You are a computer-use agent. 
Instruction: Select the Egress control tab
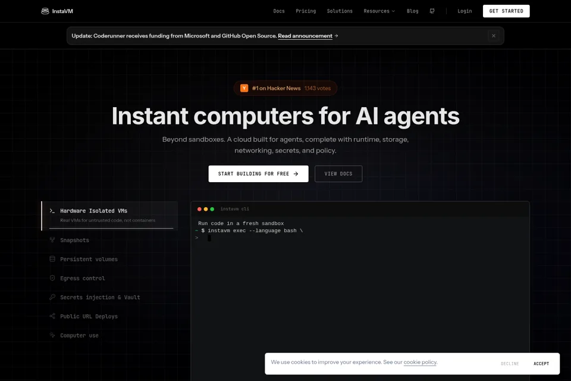click(x=109, y=278)
